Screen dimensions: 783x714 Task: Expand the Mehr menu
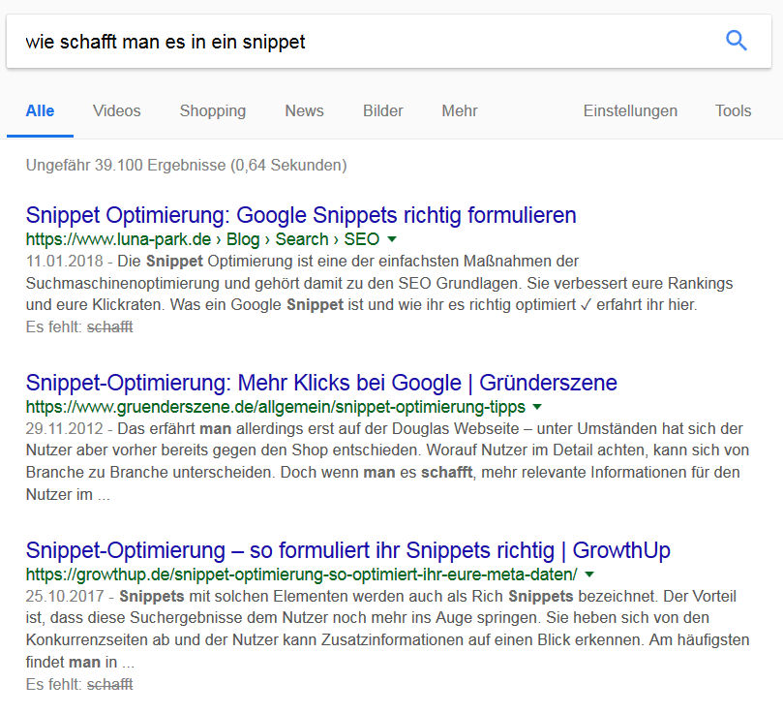tap(460, 110)
